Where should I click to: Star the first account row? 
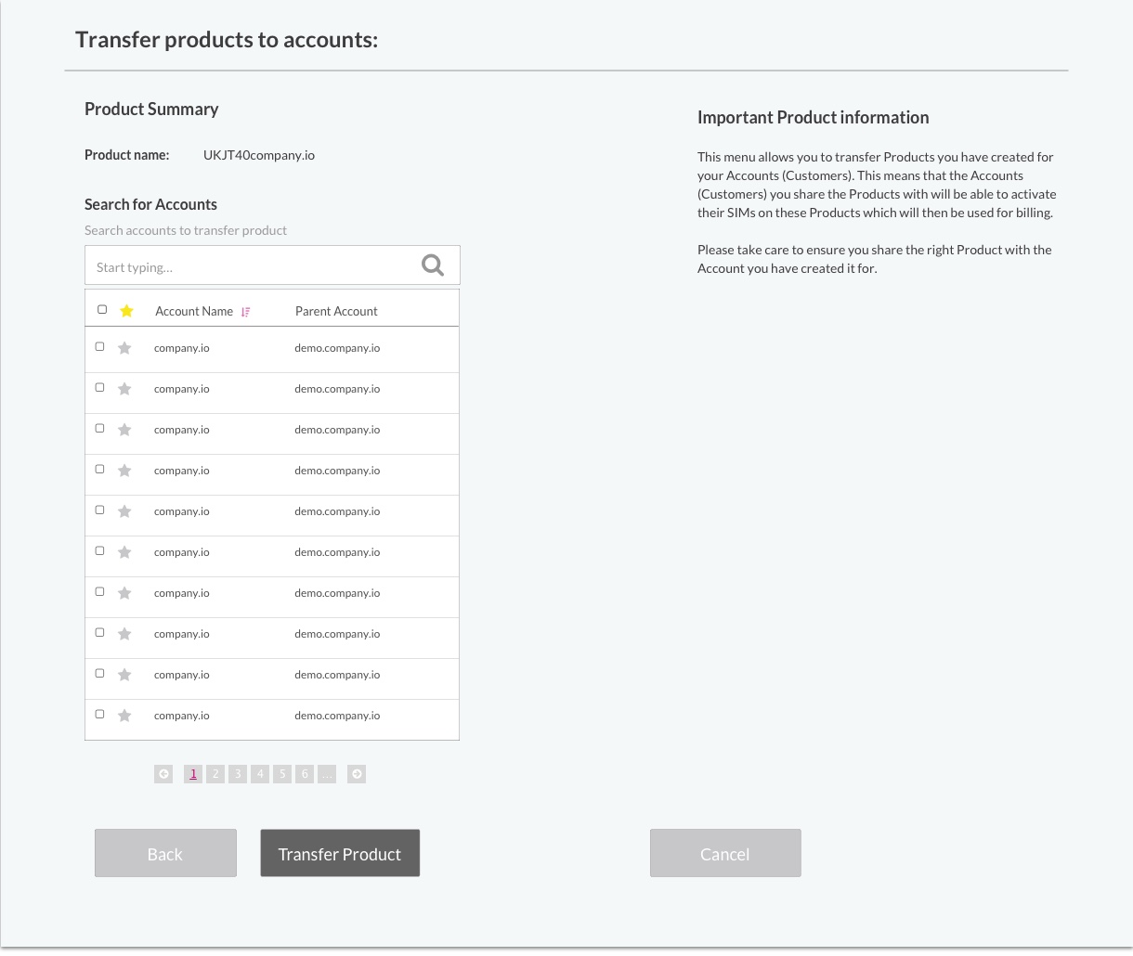pyautogui.click(x=124, y=348)
